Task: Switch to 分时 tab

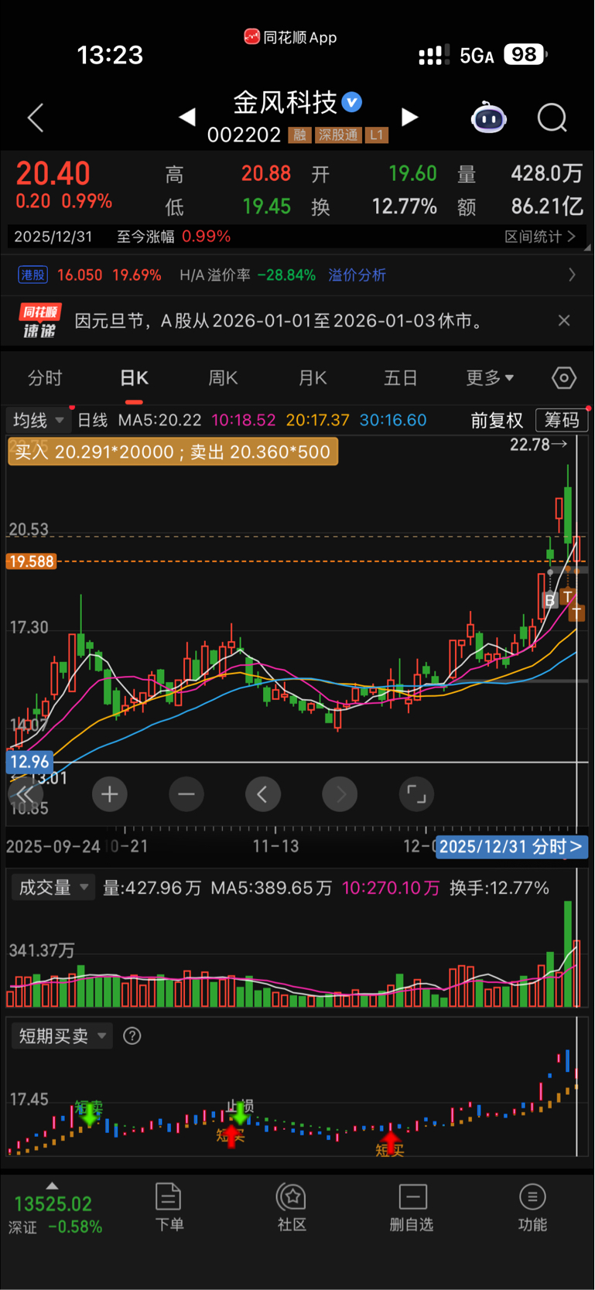Action: [44, 377]
